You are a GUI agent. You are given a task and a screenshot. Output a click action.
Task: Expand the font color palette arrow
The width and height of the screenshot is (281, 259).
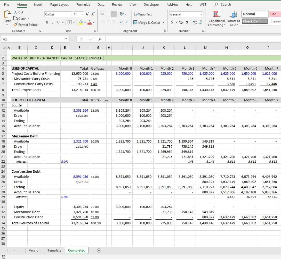94,23
